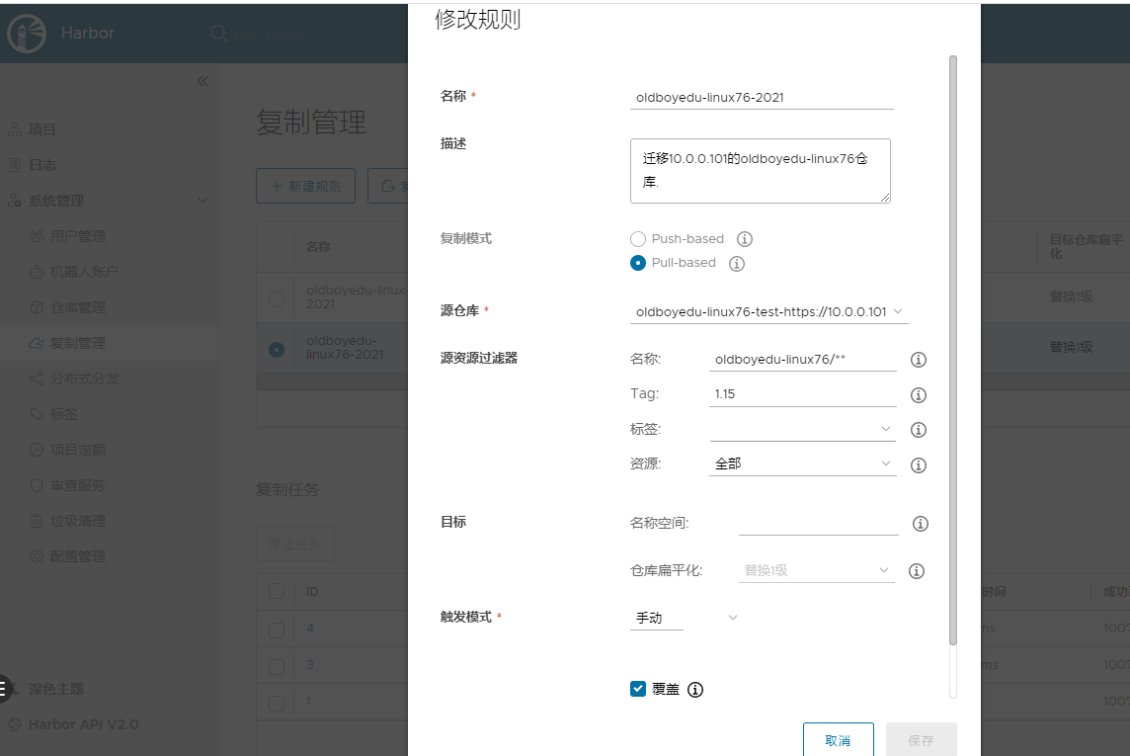
Task: Click info icon next to Pull-based
Action: click(x=736, y=264)
